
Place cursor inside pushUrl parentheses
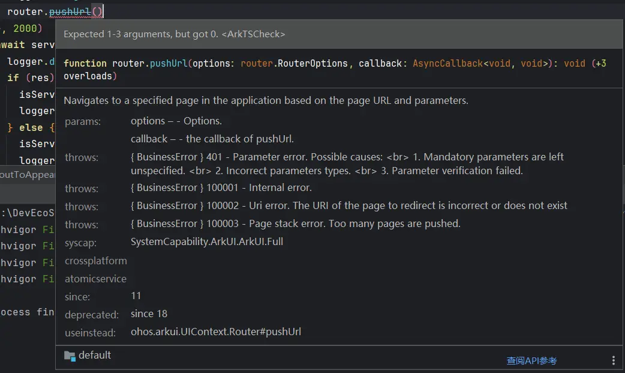(97, 11)
